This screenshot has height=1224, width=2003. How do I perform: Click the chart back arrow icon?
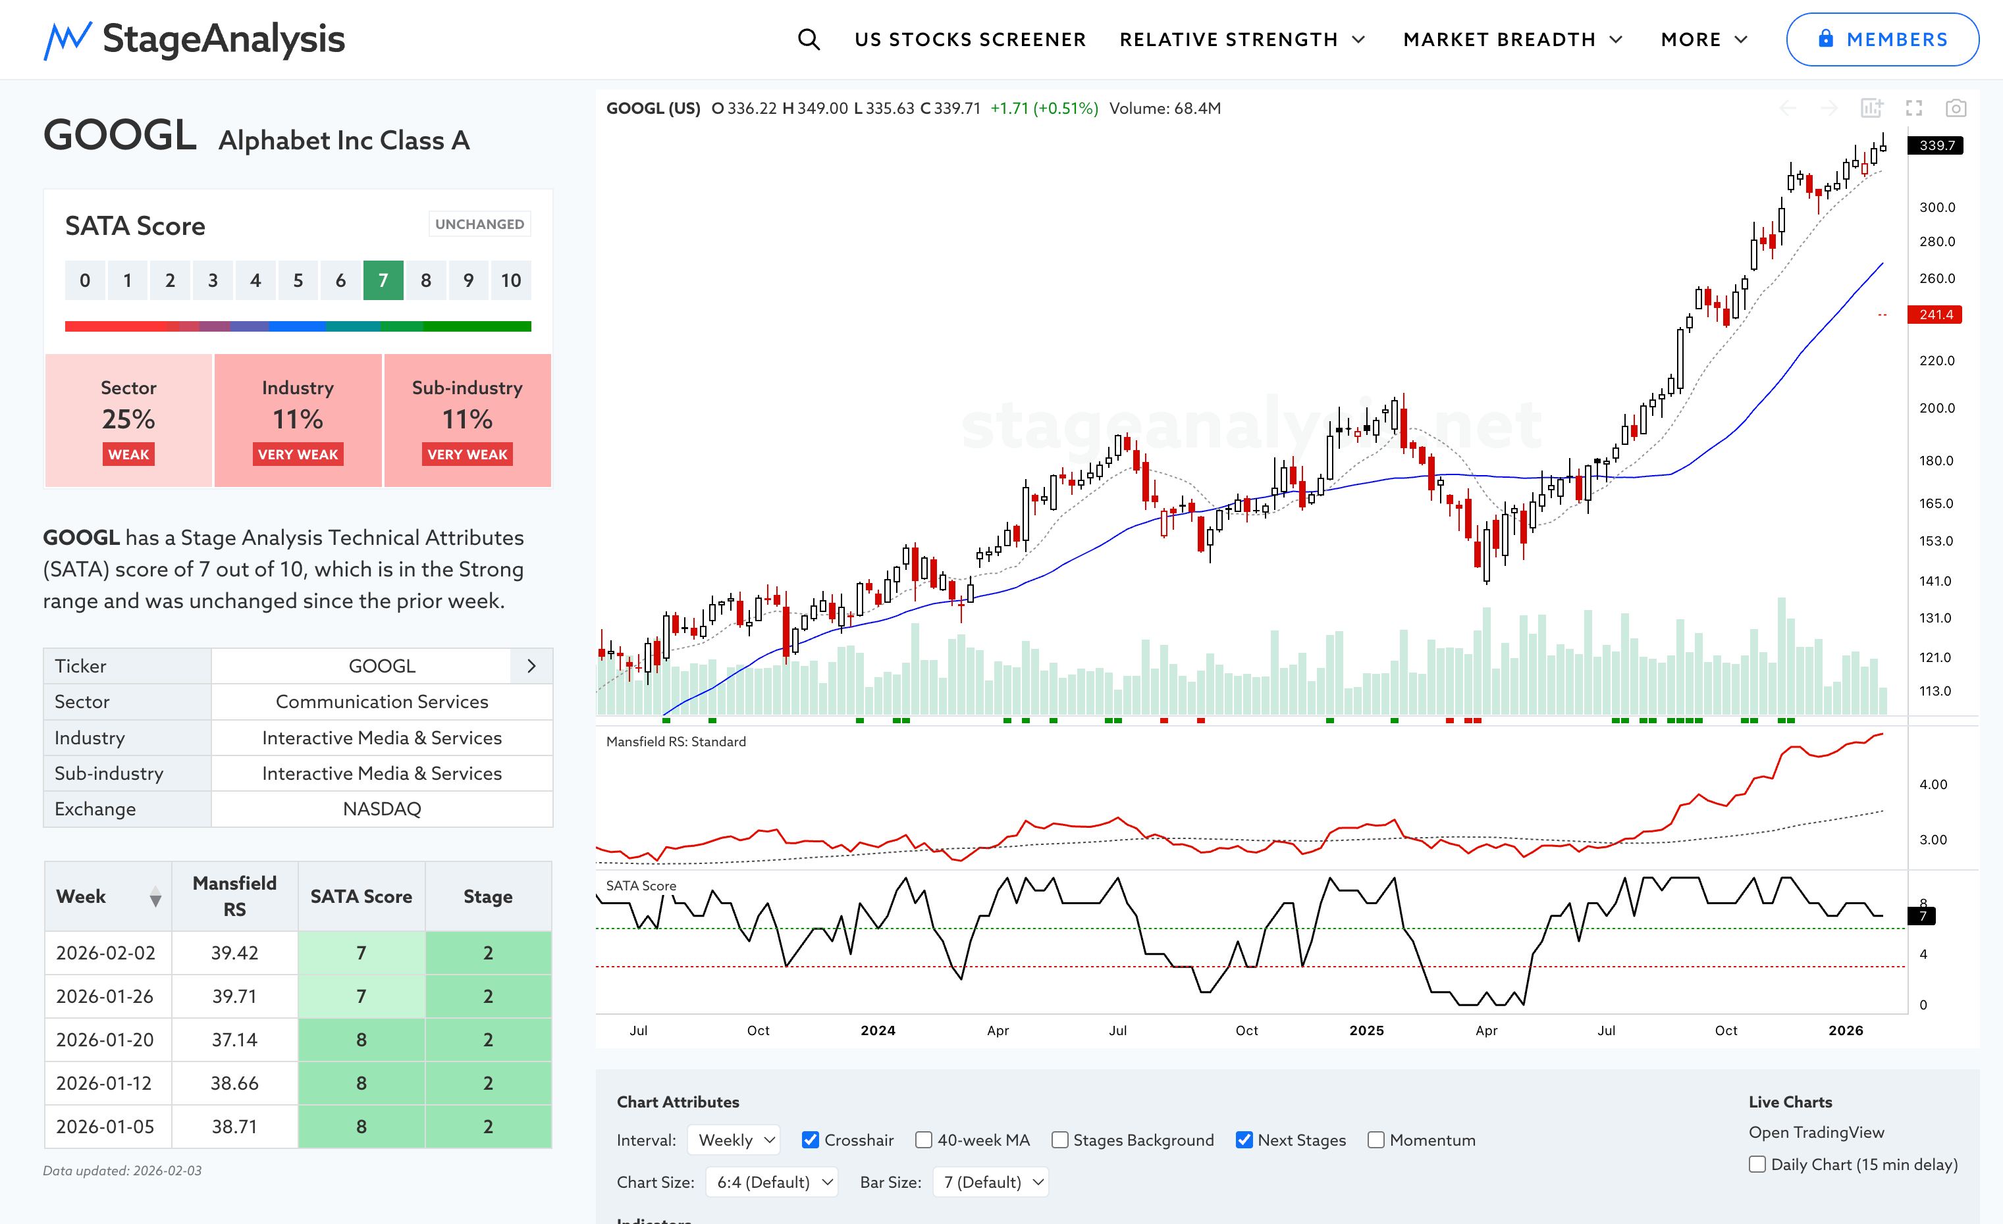tap(1788, 108)
